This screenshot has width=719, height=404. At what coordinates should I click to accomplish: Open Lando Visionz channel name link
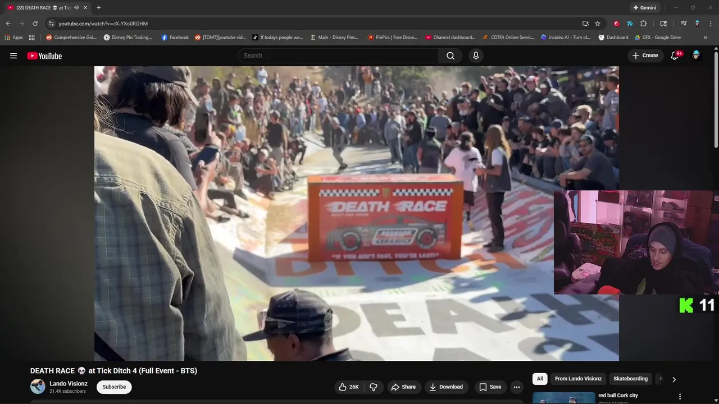[69, 384]
